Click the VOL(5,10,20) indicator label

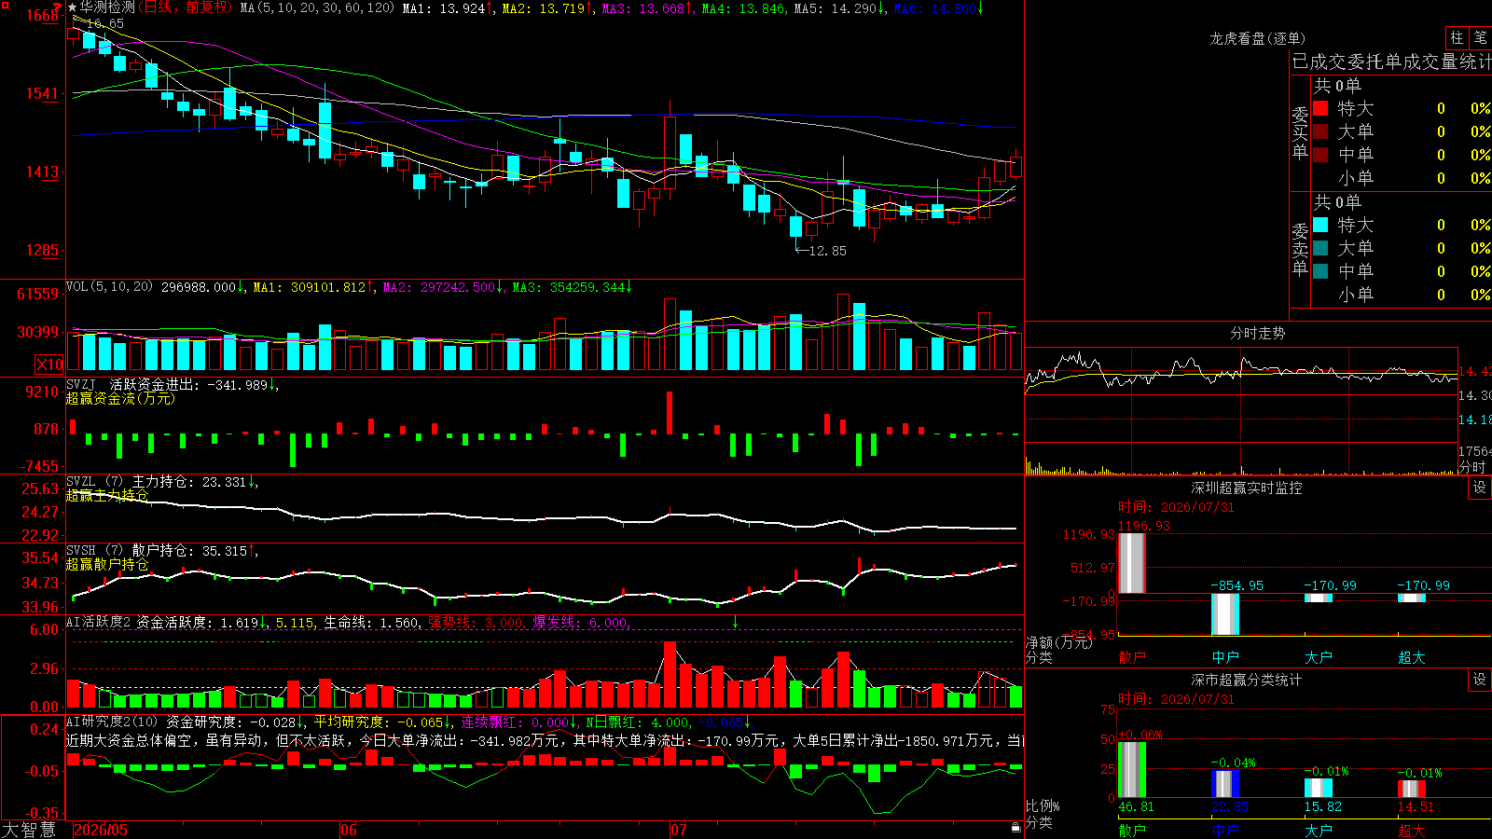coord(109,287)
